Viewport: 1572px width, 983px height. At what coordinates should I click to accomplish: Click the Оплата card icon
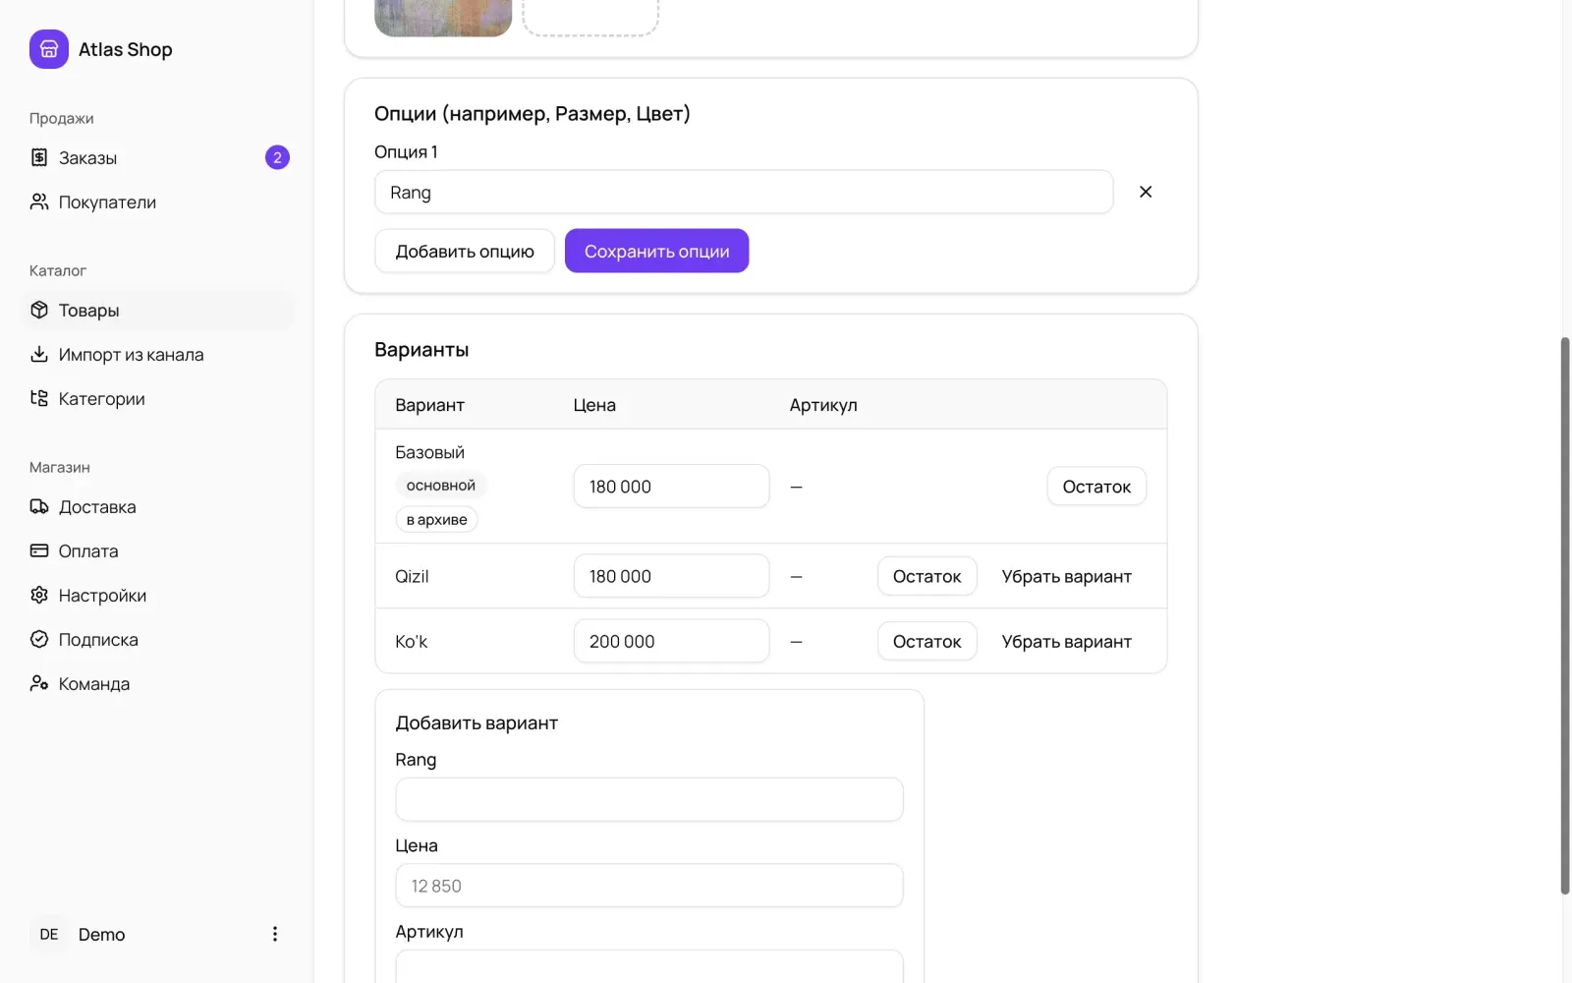point(39,550)
